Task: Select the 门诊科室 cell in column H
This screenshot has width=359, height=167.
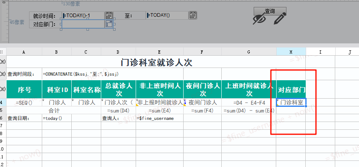Action: point(291,102)
